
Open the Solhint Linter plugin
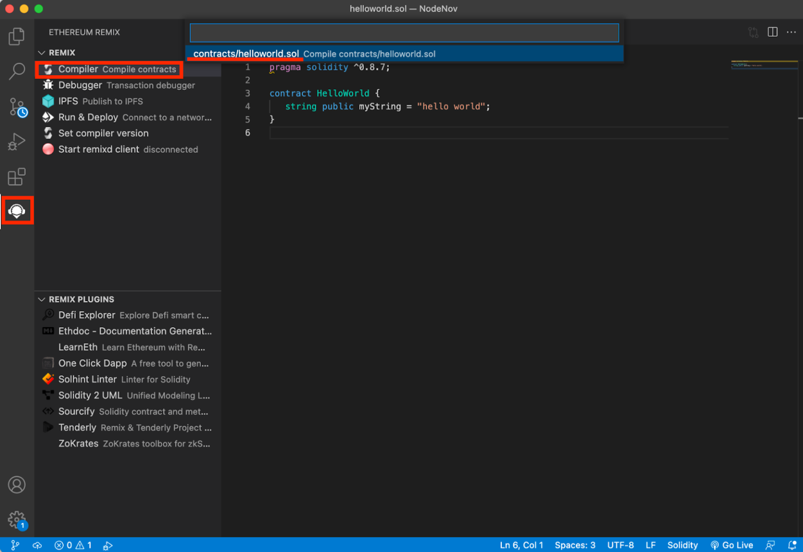click(87, 379)
